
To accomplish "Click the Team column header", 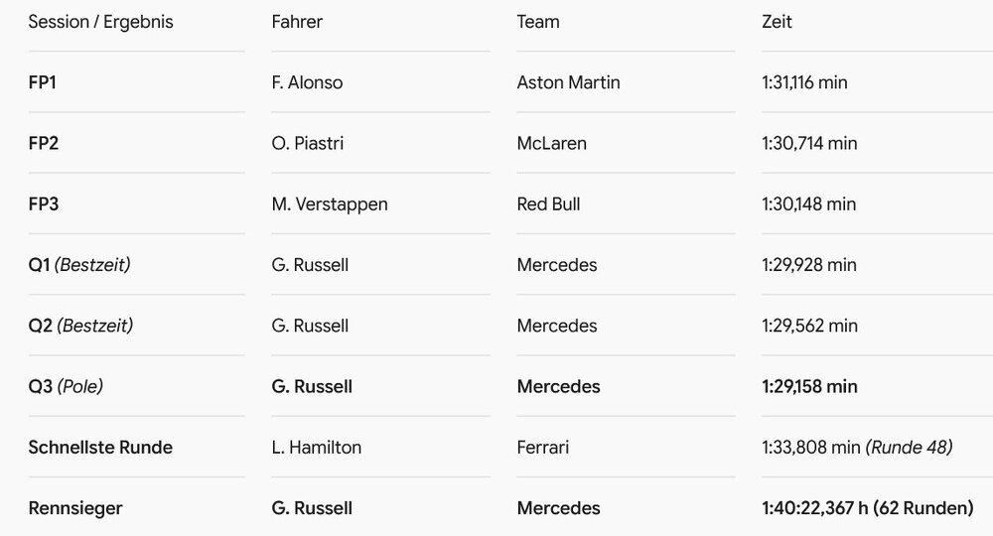I will click(538, 22).
